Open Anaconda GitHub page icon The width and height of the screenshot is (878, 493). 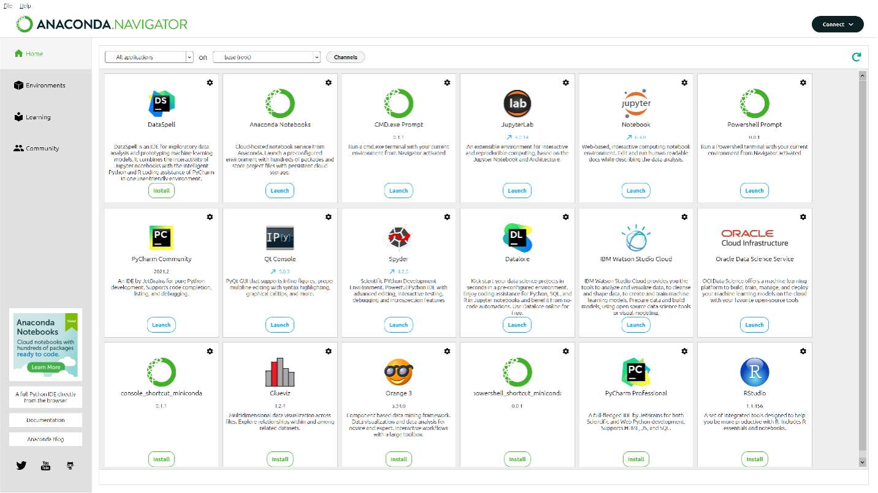tap(70, 465)
